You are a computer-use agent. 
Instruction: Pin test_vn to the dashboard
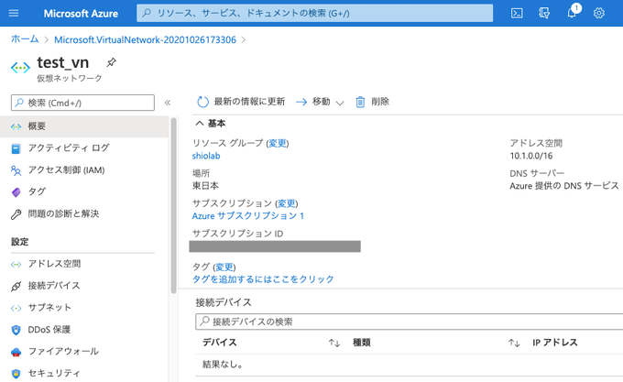(x=111, y=62)
